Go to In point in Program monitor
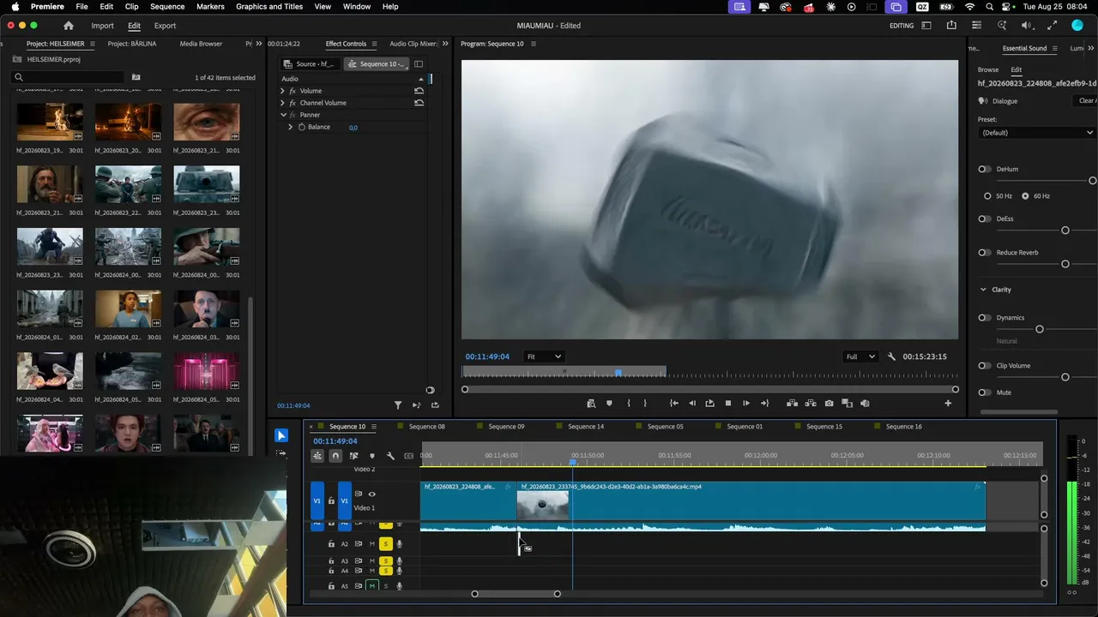This screenshot has width=1098, height=617. (x=674, y=403)
